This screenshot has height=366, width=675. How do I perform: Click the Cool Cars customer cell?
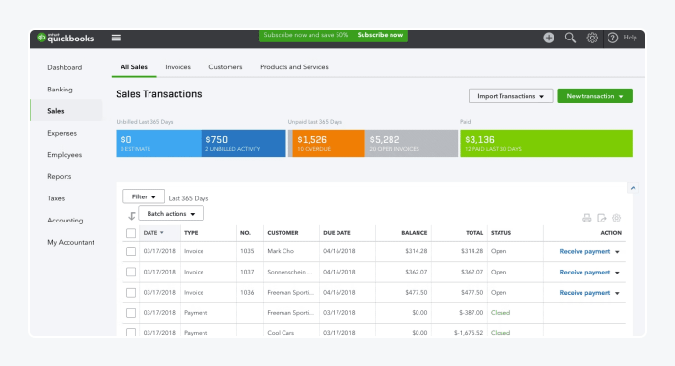pos(281,333)
